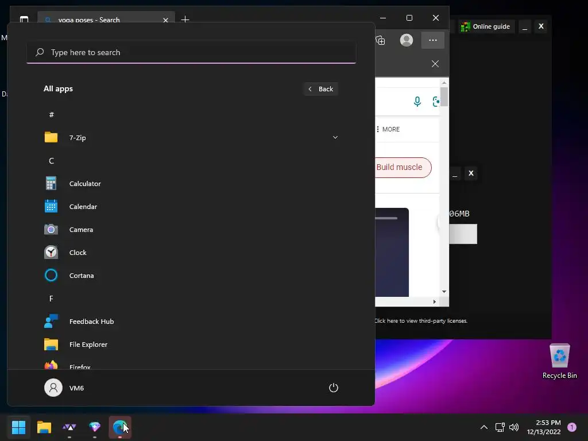This screenshot has width=588, height=441.
Task: Click the volume speaker tray icon
Action: pyautogui.click(x=514, y=427)
